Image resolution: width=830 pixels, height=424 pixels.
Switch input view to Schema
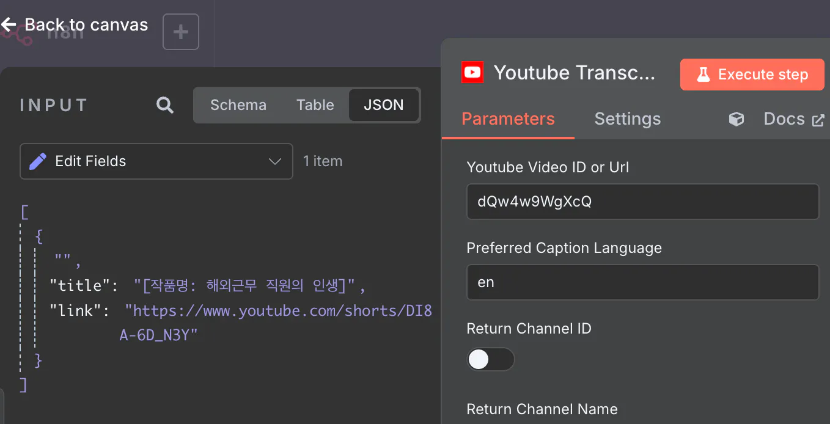click(238, 105)
